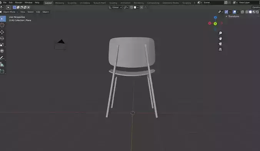
Task: Open the object visibility filter dropdown
Action: coord(221,12)
